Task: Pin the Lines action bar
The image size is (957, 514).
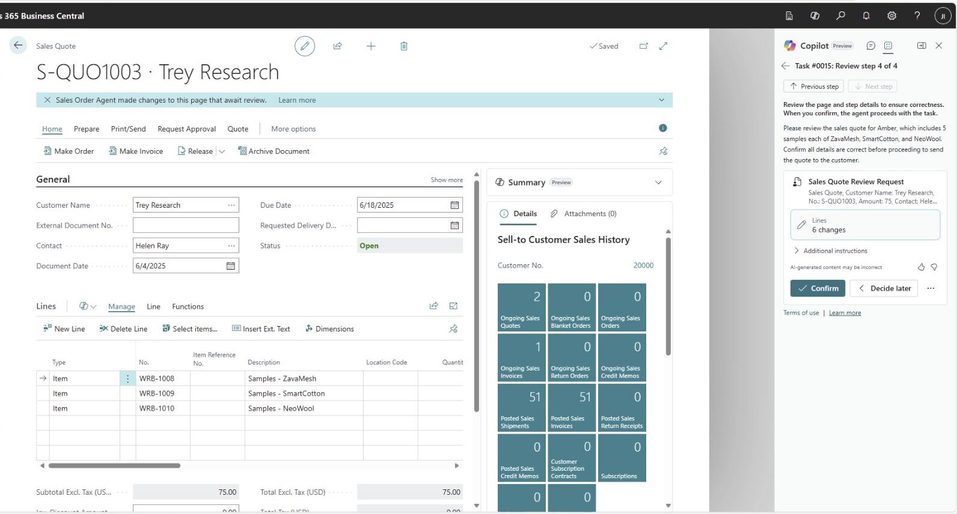Action: click(453, 329)
